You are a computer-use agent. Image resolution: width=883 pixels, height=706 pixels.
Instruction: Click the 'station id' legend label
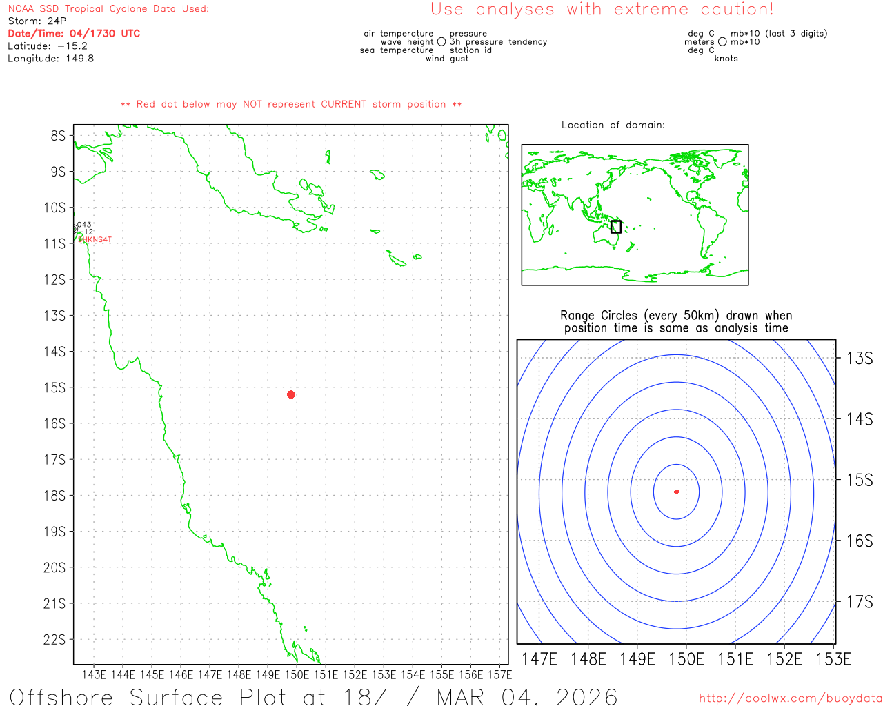point(470,50)
